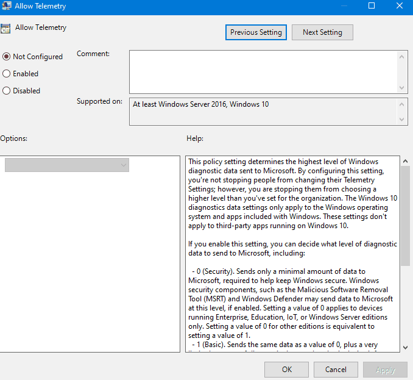Click the Comment box scroll down arrow

[401, 88]
